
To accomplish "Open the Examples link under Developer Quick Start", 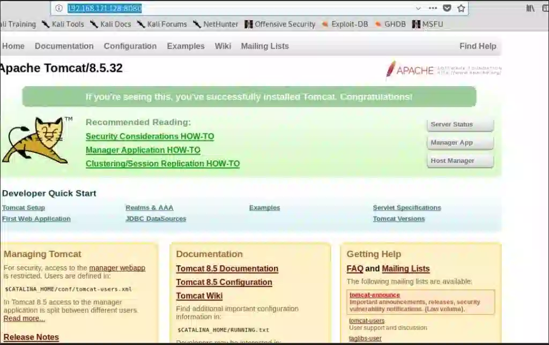I will [264, 208].
